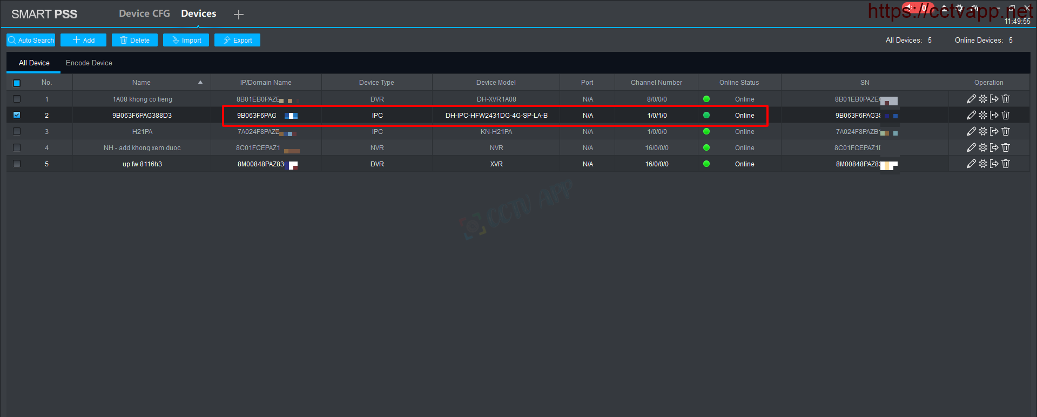Open settings gear for device 9B063F6PAG388D3

983,115
